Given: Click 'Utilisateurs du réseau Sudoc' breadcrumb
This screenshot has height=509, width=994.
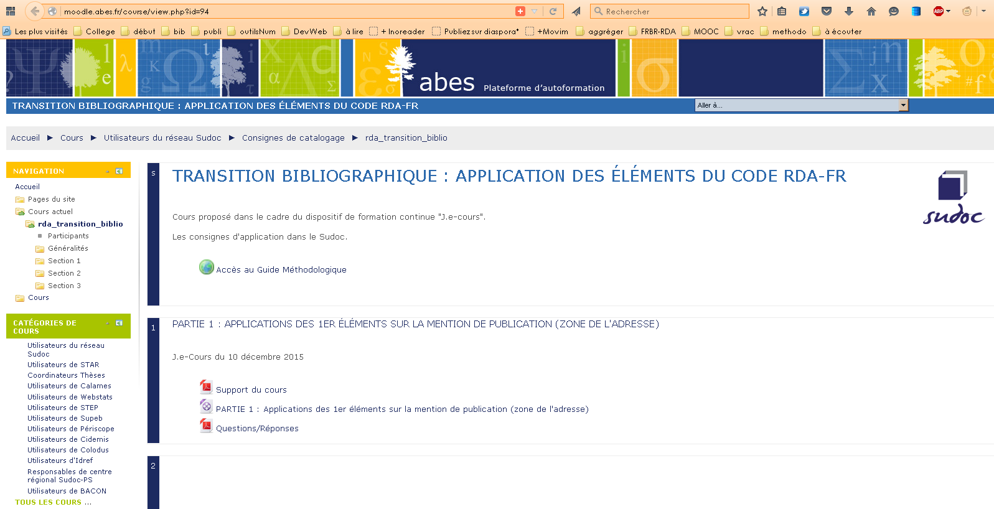Looking at the screenshot, I should [x=162, y=138].
